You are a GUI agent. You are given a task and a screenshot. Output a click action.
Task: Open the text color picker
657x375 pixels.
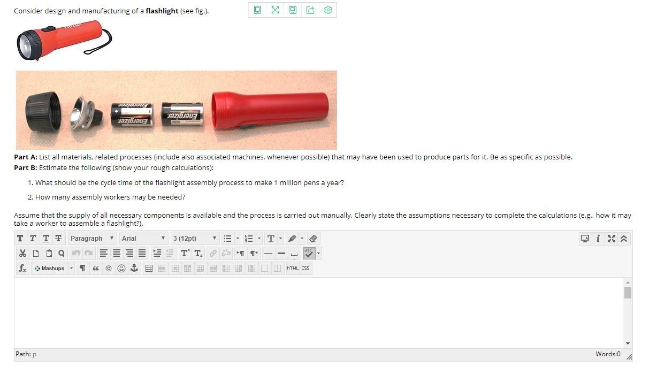tap(271, 238)
